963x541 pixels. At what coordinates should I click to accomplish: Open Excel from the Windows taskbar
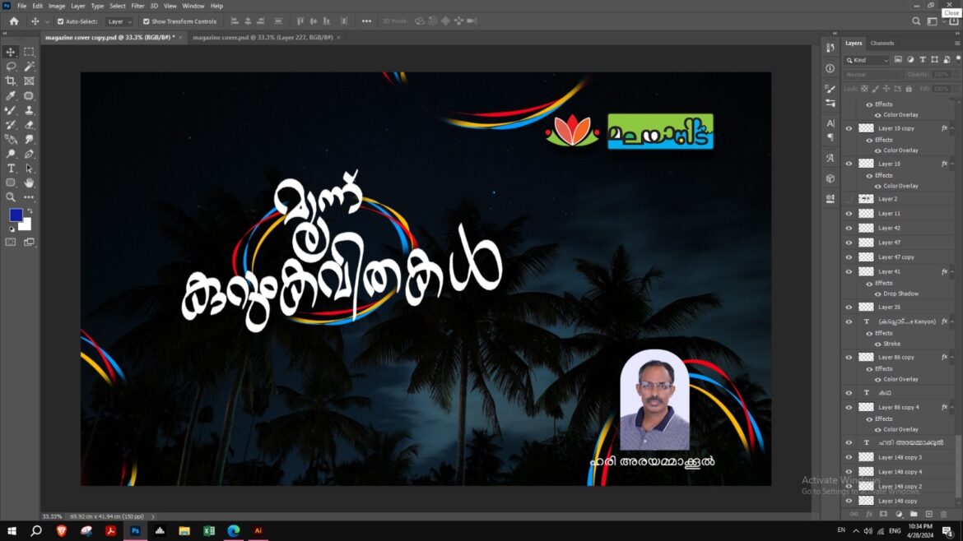click(x=209, y=531)
